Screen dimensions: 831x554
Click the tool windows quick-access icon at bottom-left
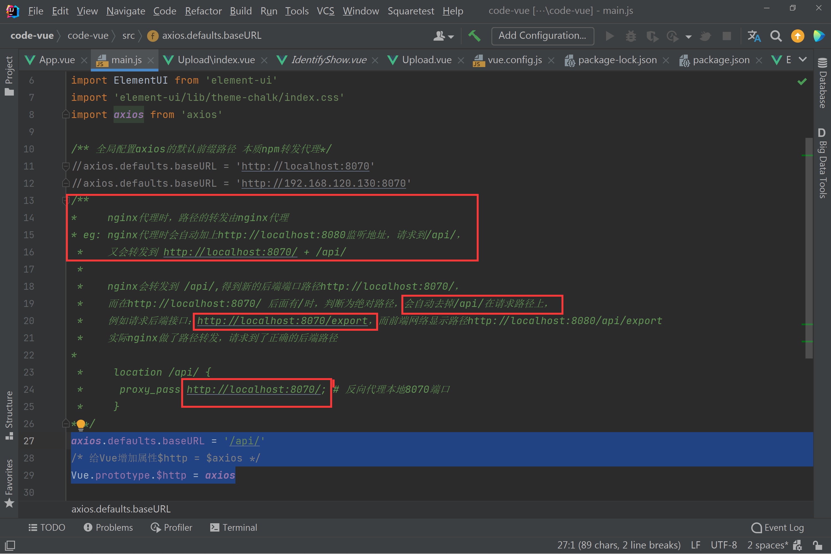(10, 545)
